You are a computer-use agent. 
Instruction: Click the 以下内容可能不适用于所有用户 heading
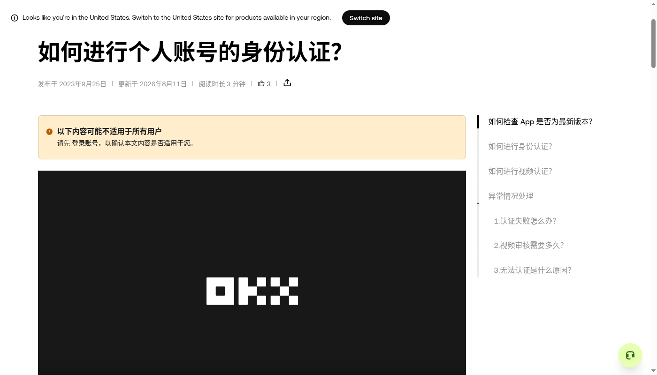point(109,132)
